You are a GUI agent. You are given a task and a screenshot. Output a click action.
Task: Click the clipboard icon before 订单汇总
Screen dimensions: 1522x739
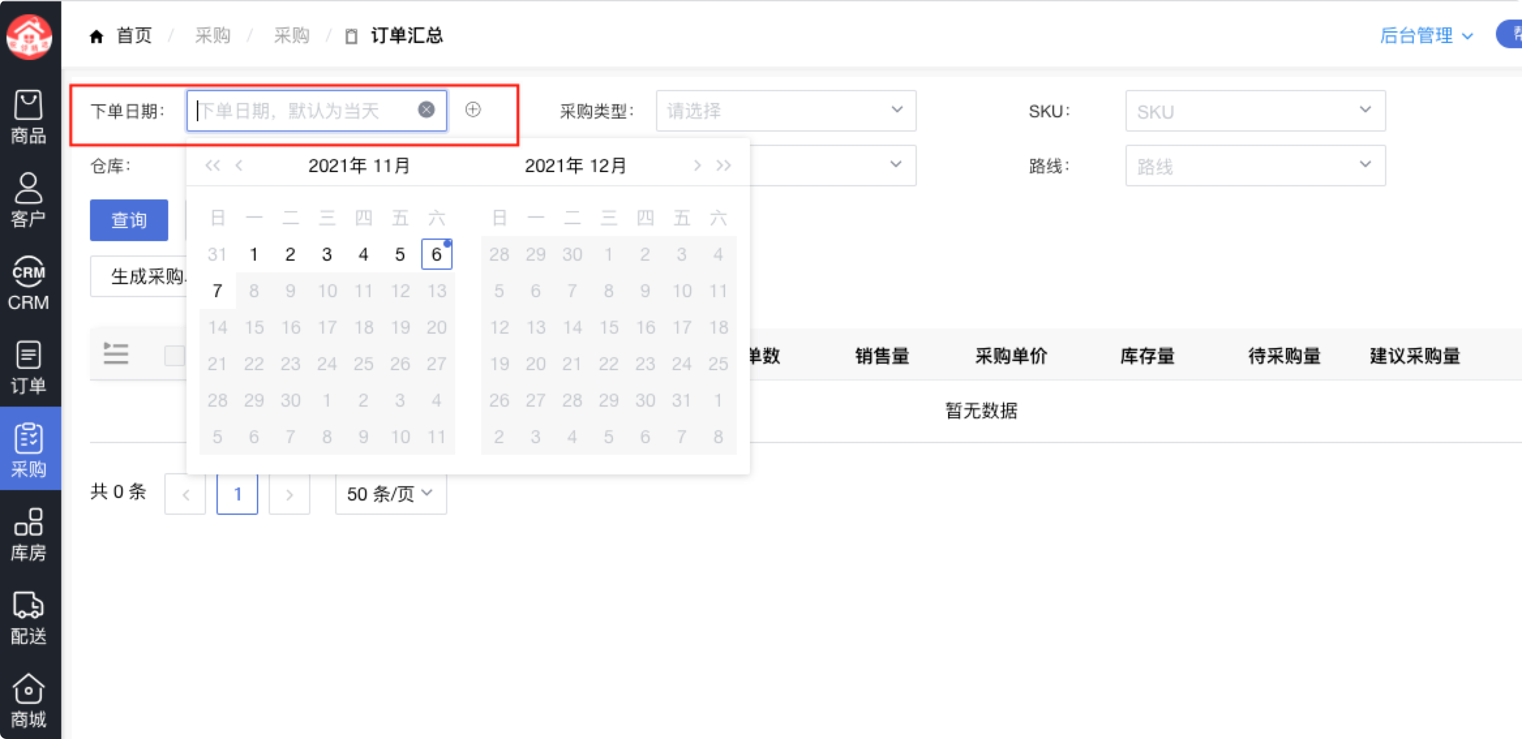[x=351, y=36]
